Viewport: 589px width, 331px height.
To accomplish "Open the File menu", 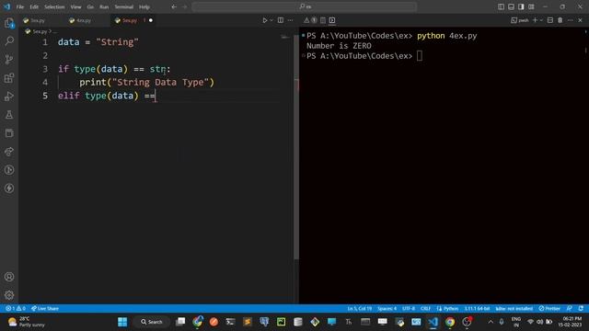I will [x=20, y=6].
